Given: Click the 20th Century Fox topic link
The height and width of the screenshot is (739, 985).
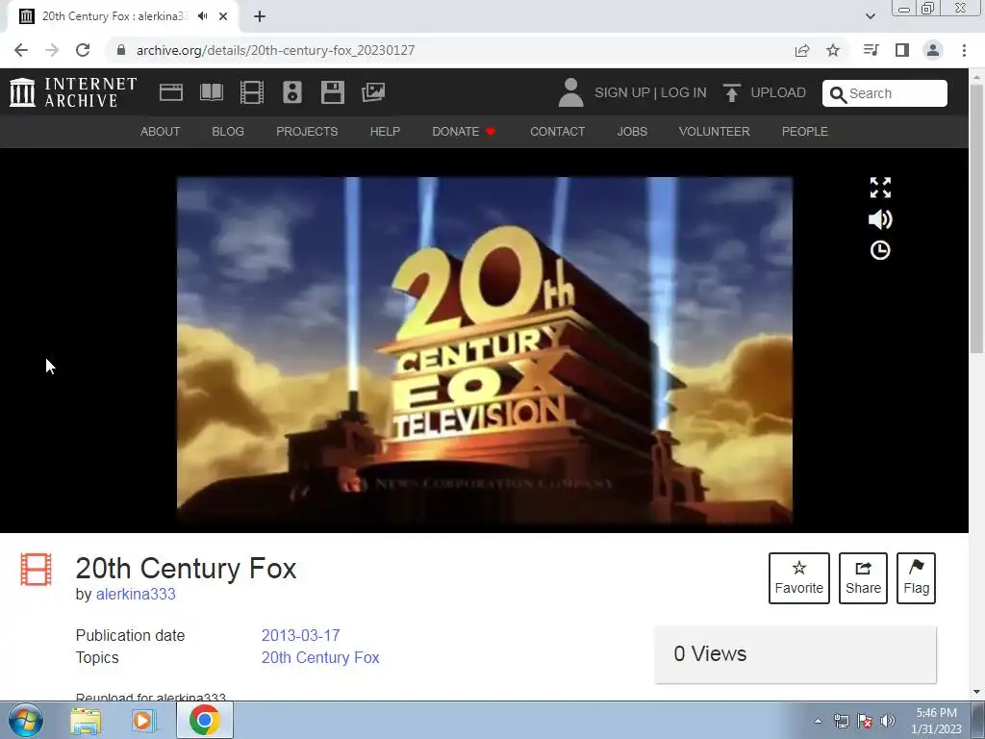Looking at the screenshot, I should click(320, 657).
